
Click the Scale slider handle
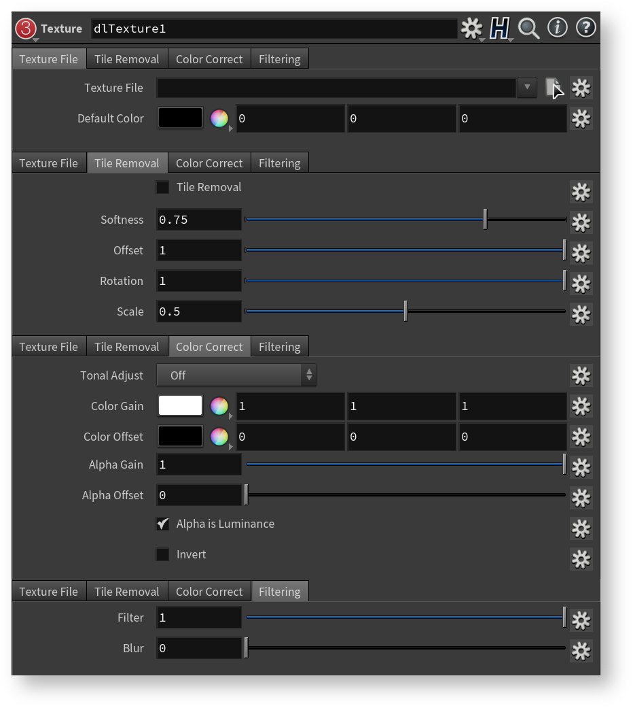pos(405,311)
